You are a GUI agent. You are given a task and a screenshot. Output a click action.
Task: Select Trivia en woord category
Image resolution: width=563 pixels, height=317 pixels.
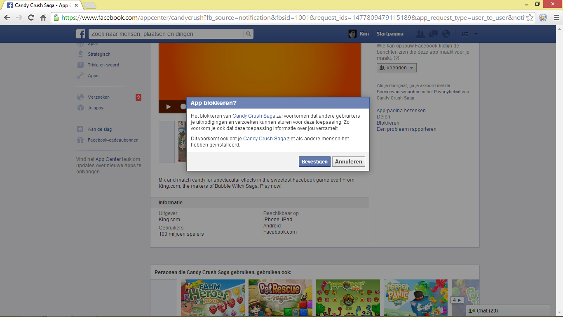(x=103, y=65)
